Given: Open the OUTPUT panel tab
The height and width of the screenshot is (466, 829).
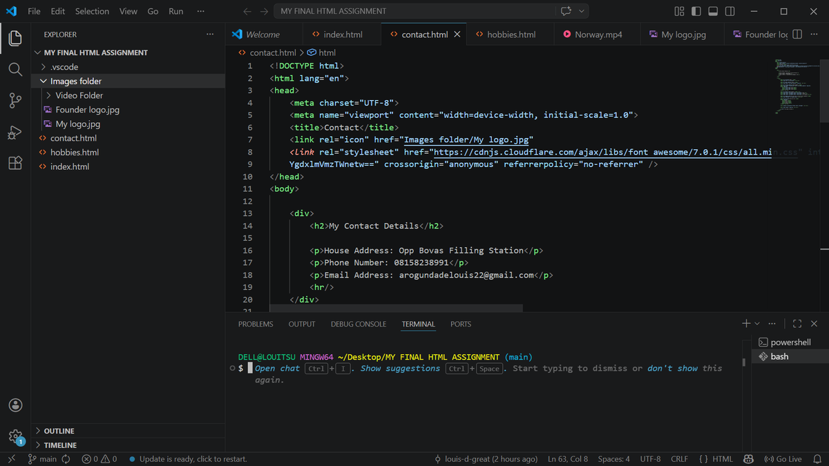Looking at the screenshot, I should 302,324.
